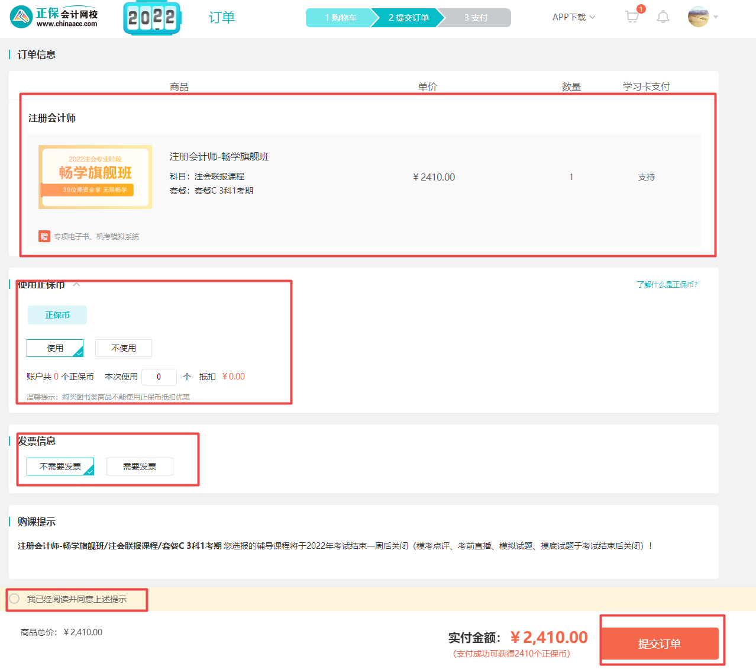The image size is (756, 669).
Task: Click the 2022 calendar banner icon
Action: pyautogui.click(x=152, y=18)
